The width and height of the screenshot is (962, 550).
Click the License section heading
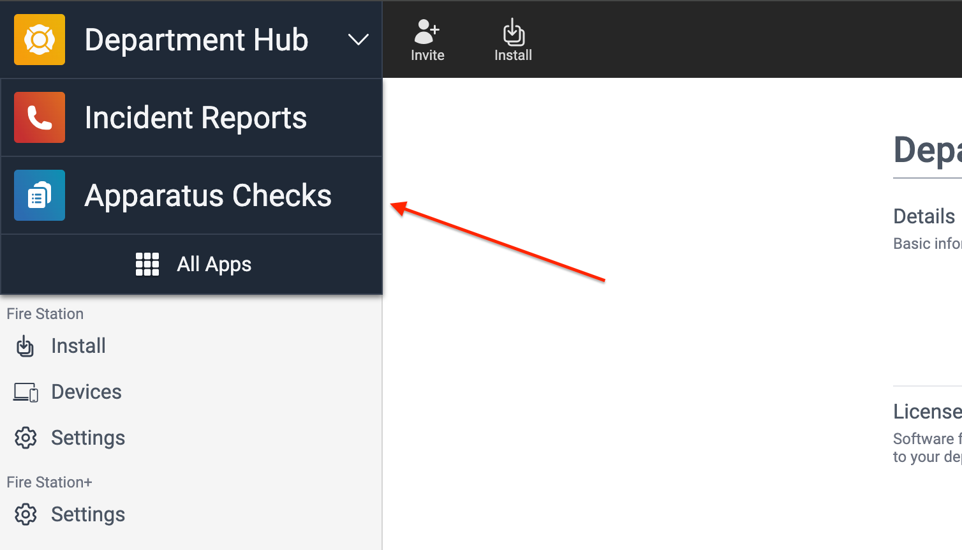coord(928,412)
